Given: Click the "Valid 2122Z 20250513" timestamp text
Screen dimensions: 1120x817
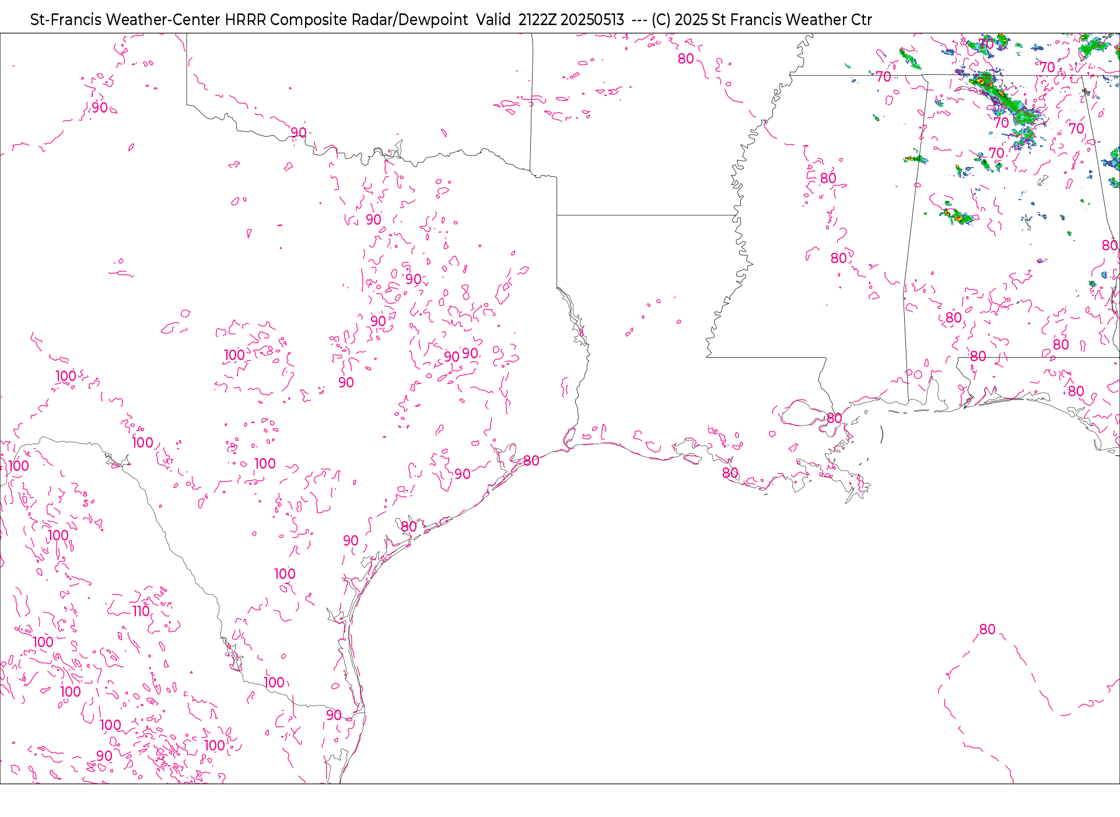Looking at the screenshot, I should click(x=550, y=20).
